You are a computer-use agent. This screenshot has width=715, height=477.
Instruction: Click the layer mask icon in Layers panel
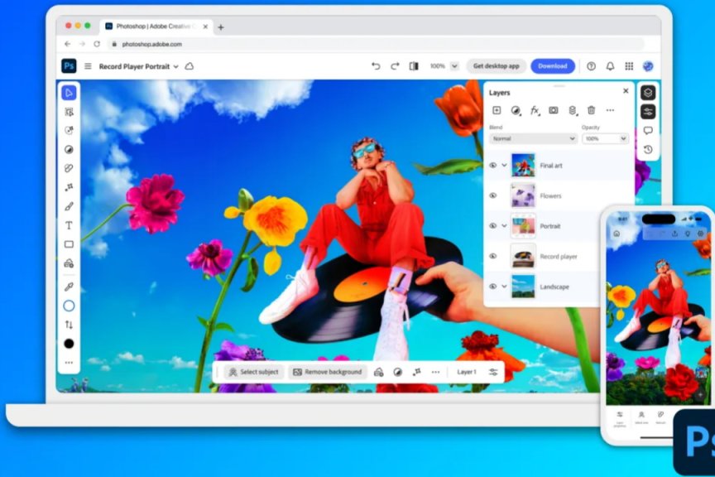[x=554, y=110]
